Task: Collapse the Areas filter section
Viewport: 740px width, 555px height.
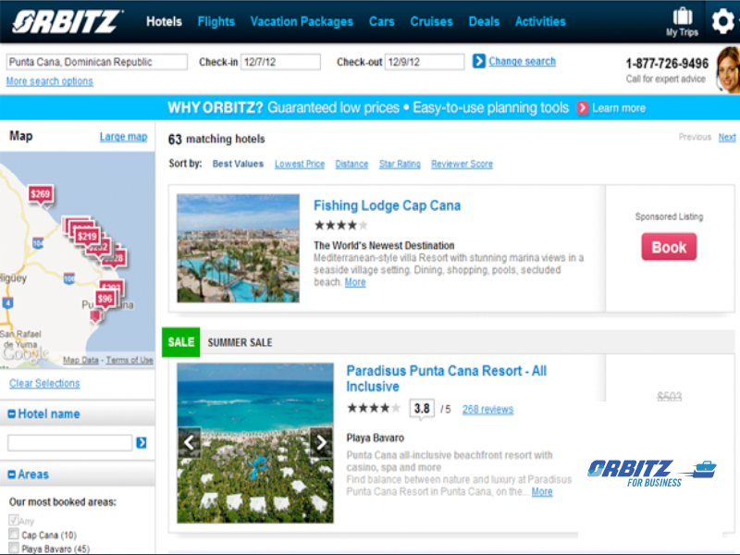Action: click(12, 475)
